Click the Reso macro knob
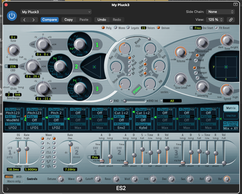Viewport: 242px width, 194px height. 116,179
